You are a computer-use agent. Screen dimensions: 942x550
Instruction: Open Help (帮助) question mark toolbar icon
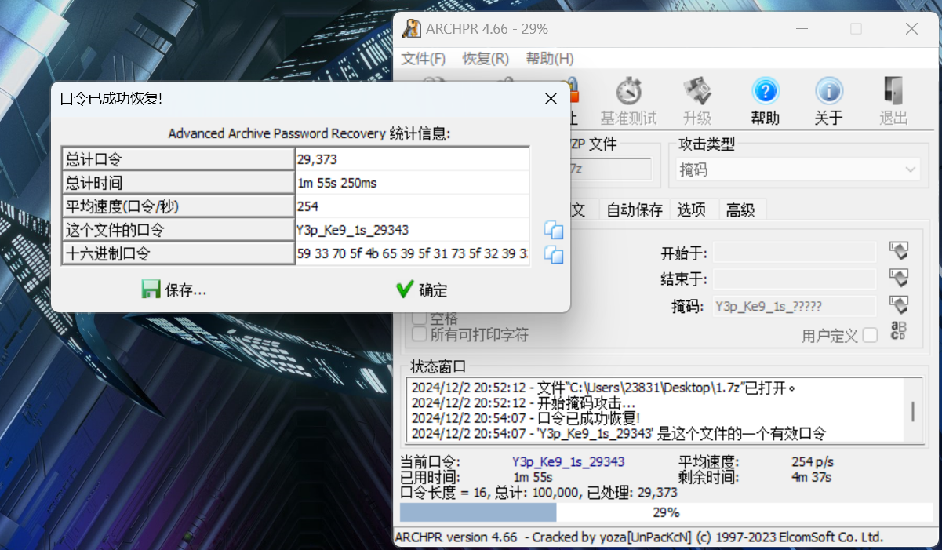(x=766, y=92)
